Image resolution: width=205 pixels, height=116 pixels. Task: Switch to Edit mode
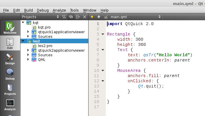pyautogui.click(x=10, y=43)
